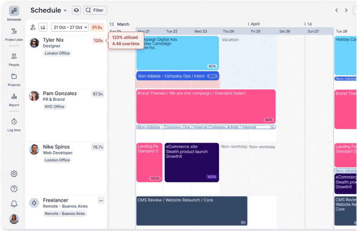Screen dimensions: 357x231
Task: Click the Freelancer row dash badge
Action: click(101, 201)
